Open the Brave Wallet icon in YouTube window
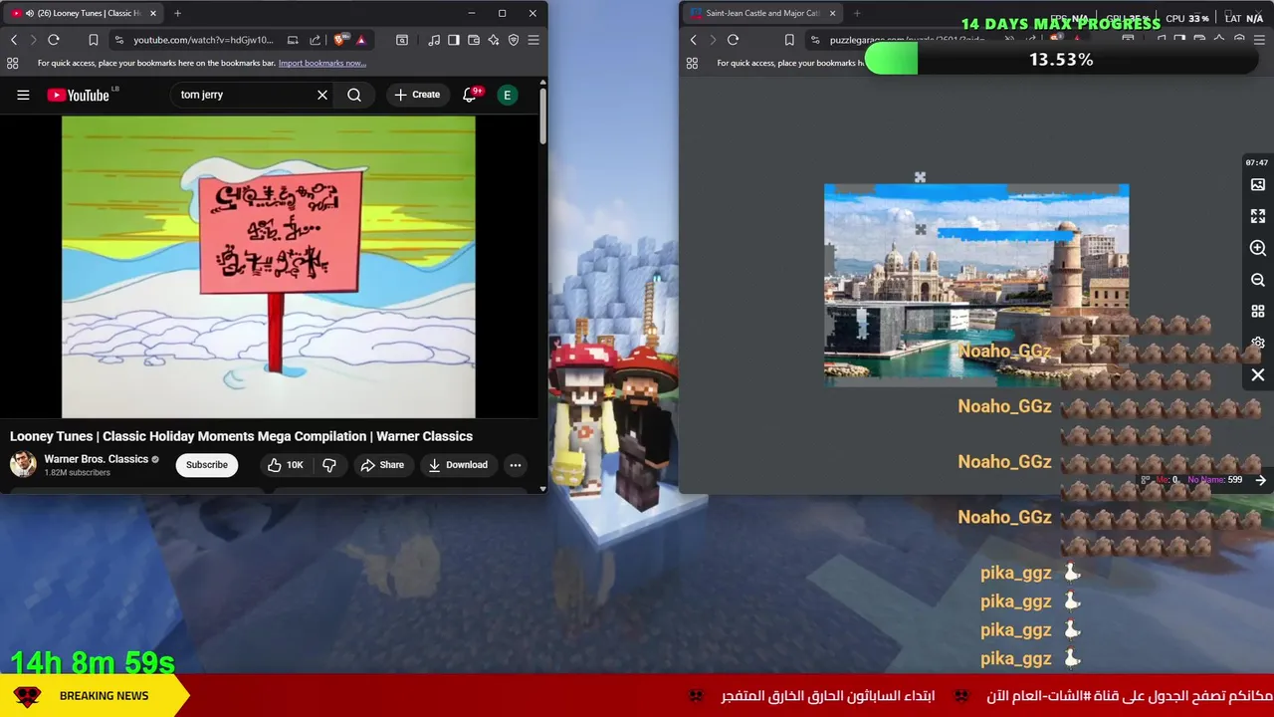The width and height of the screenshot is (1274, 717). click(x=474, y=40)
